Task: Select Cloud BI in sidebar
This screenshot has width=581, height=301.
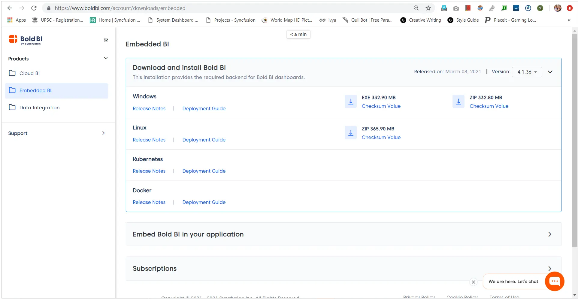Action: pos(29,73)
